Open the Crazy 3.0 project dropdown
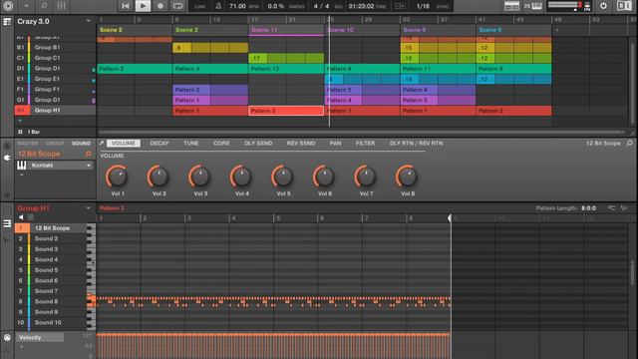 click(x=88, y=21)
